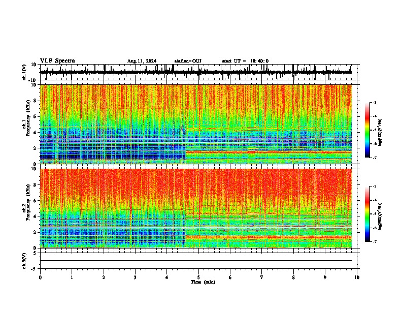Click the flat ch.3(V) voltage trace
The width and height of the screenshot is (402, 311).
pos(196,261)
